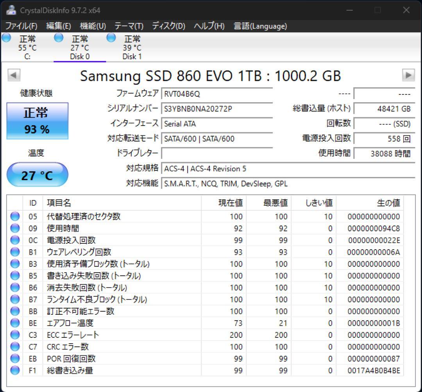Image resolution: width=422 pixels, height=392 pixels.
Task: Click the status dot for CRC エラー数
Action: point(14,347)
